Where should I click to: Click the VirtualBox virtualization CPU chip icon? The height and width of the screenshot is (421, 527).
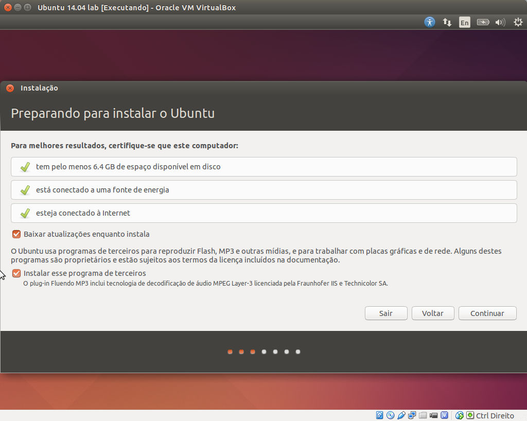444,415
